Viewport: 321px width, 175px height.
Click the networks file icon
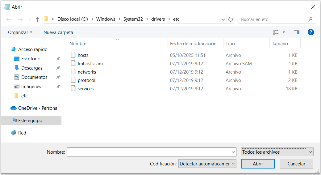(x=73, y=72)
